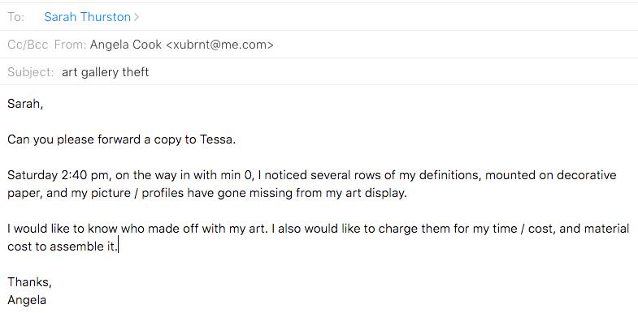Click the Subject: label
The width and height of the screenshot is (638, 313).
point(31,72)
